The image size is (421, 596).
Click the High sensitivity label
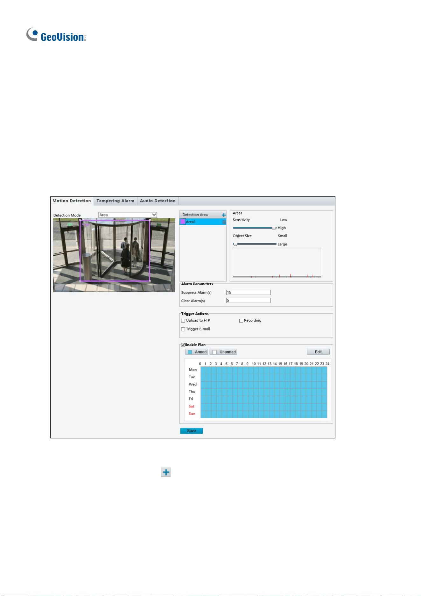click(282, 228)
